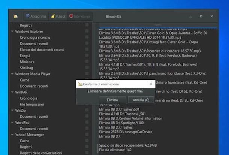Cancel deletion with the Annulla (C) button
The height and width of the screenshot is (155, 229).
coord(141,100)
